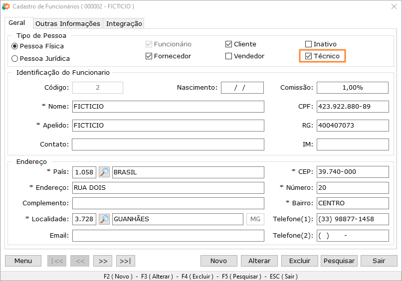Viewport: 402px width, 281px height.
Task: Click the Pesquisar button
Action: (339, 261)
